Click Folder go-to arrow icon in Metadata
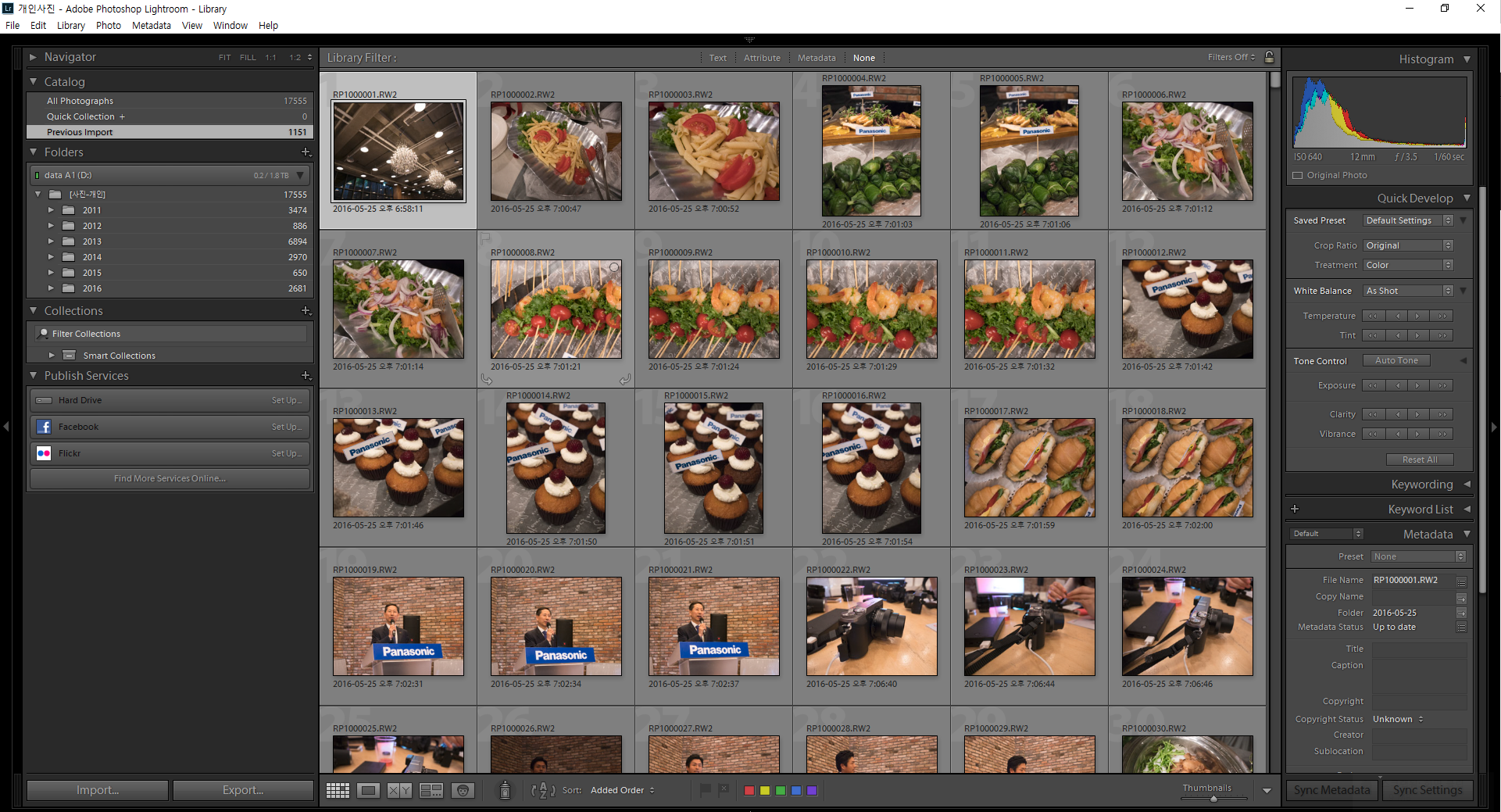1501x812 pixels. pyautogui.click(x=1461, y=613)
